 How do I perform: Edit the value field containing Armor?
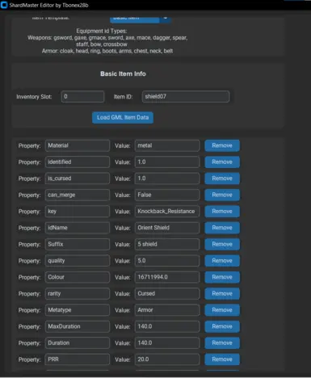point(167,310)
